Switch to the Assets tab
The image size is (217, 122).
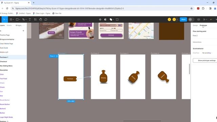tap(9, 25)
